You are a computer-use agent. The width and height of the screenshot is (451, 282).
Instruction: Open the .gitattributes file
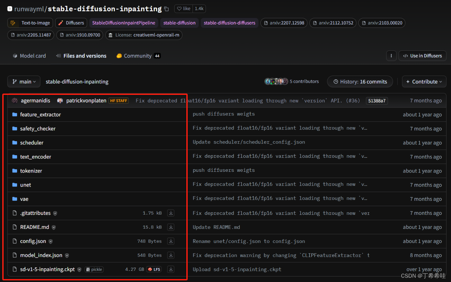click(35, 213)
